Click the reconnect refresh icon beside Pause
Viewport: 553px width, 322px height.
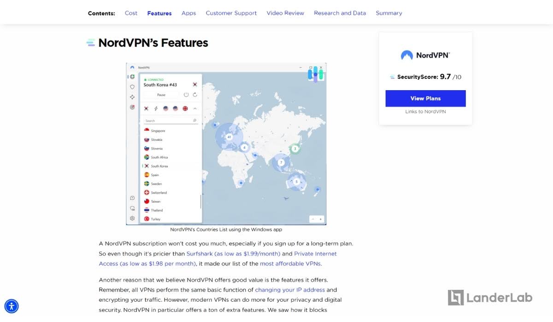tap(195, 95)
